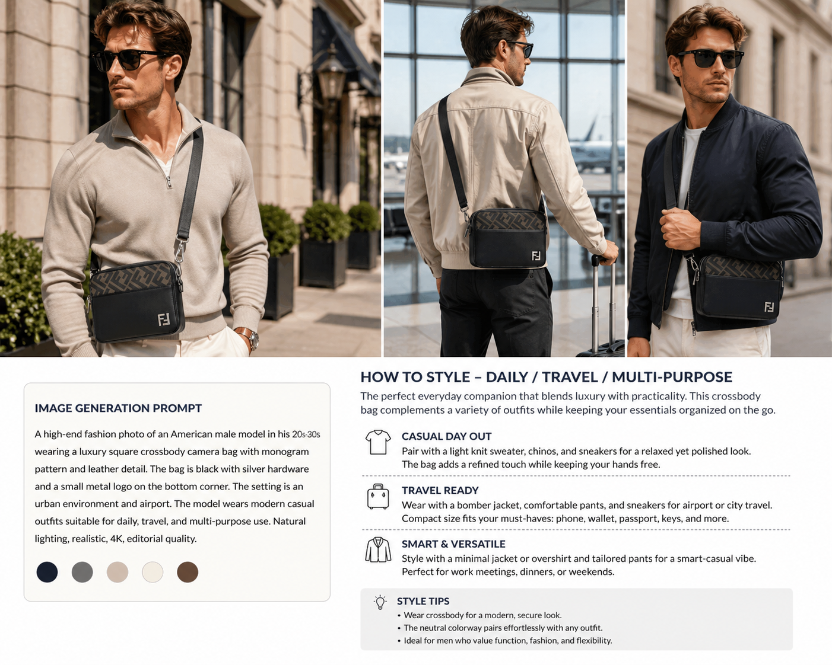The height and width of the screenshot is (665, 832).
Task: Select the cream white color swatch
Action: pos(153,572)
